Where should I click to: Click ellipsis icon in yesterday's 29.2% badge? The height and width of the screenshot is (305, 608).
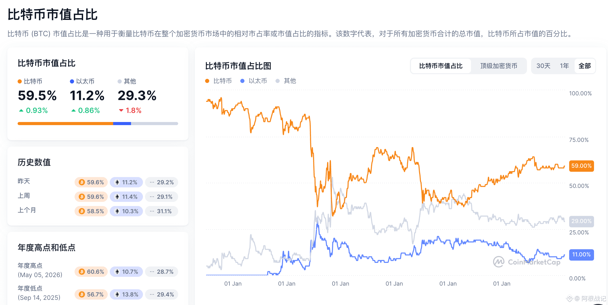[x=152, y=182]
